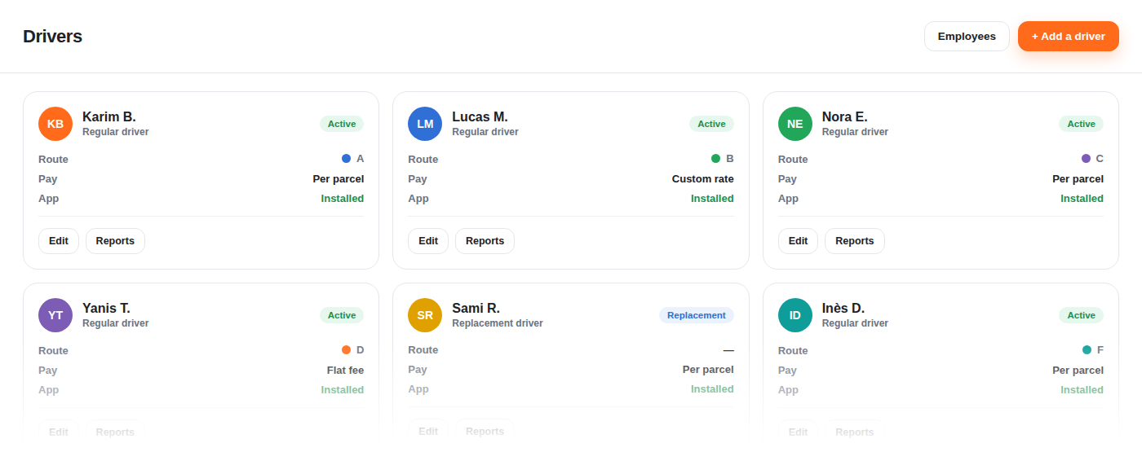The image size is (1142, 452).
Task: Select the name Inès D.
Action: click(x=843, y=309)
